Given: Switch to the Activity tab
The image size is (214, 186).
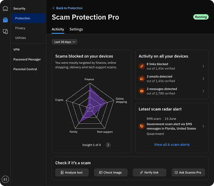Looking at the screenshot, I should coord(58,29).
